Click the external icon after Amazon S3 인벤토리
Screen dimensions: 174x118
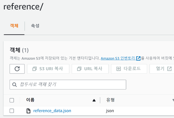138,58
